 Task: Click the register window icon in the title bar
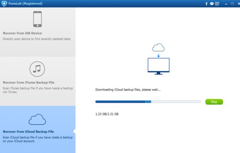click(217, 4)
